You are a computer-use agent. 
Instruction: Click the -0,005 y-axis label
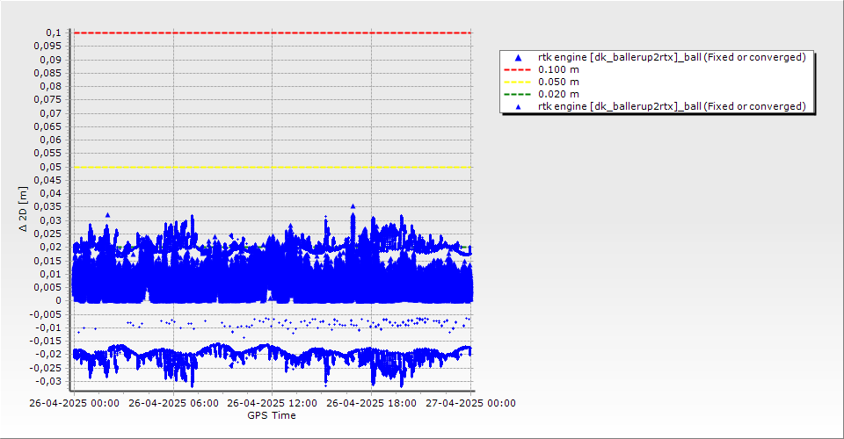point(45,314)
